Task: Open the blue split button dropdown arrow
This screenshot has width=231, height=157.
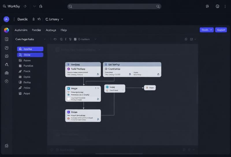Action: click(x=211, y=30)
